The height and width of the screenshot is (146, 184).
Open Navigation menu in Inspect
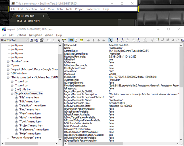36,35
